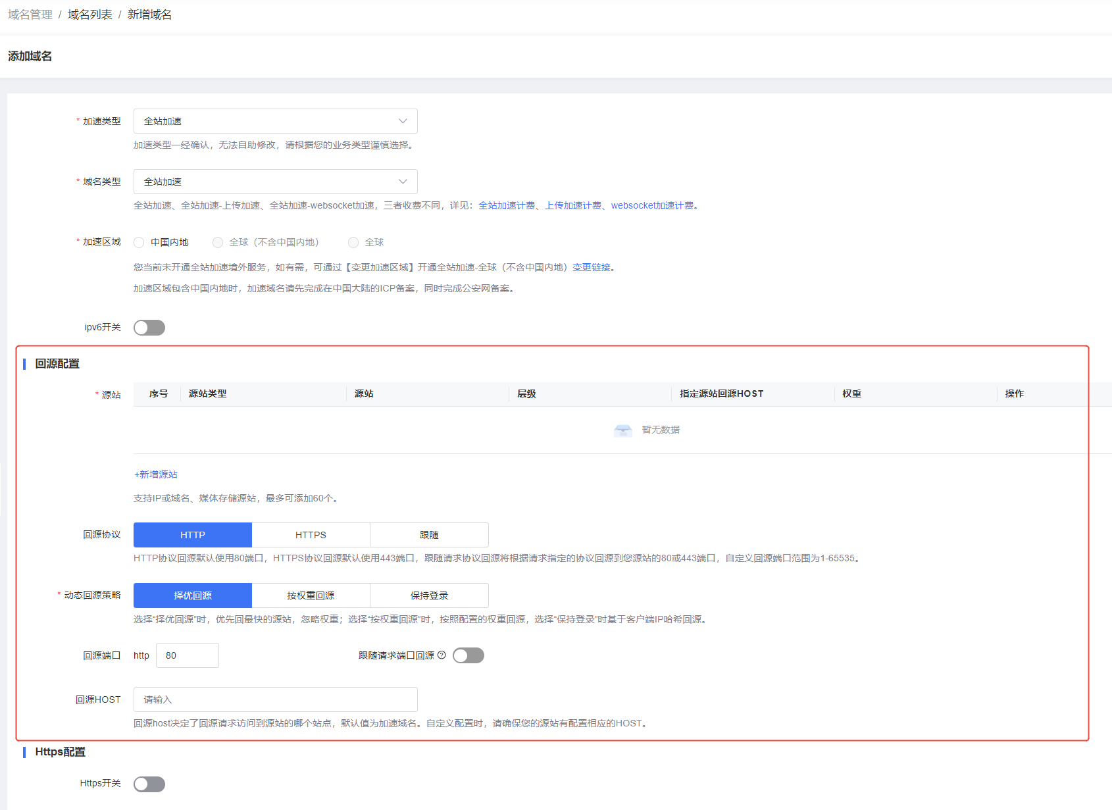
Task: Open the websocket加速计费 link
Action: coord(652,205)
